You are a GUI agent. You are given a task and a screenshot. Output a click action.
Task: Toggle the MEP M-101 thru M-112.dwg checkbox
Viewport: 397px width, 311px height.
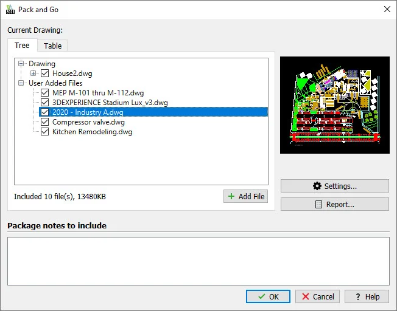pos(44,93)
